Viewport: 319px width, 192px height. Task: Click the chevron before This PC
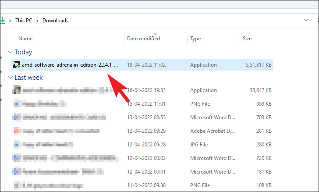pyautogui.click(x=10, y=21)
